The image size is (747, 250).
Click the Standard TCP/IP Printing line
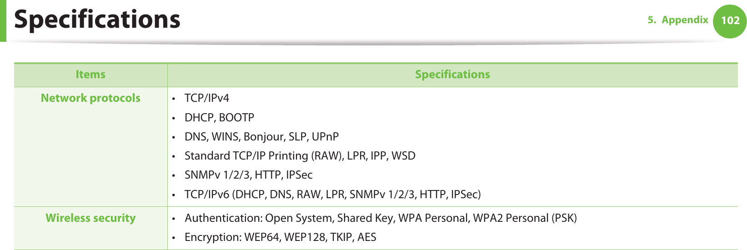(300, 156)
